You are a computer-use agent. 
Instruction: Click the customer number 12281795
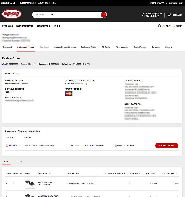tap(10, 92)
